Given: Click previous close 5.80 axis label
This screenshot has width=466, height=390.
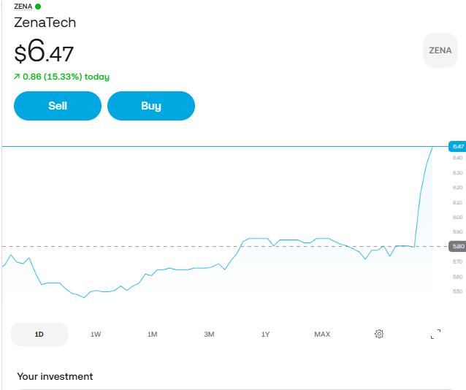Looking at the screenshot, I should tap(458, 246).
